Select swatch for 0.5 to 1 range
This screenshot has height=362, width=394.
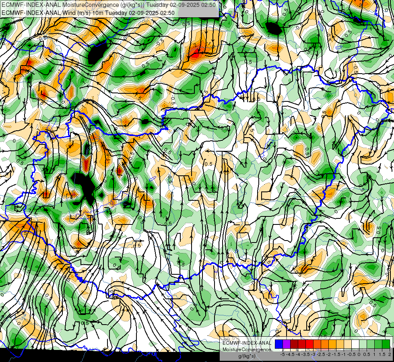pos(370,344)
